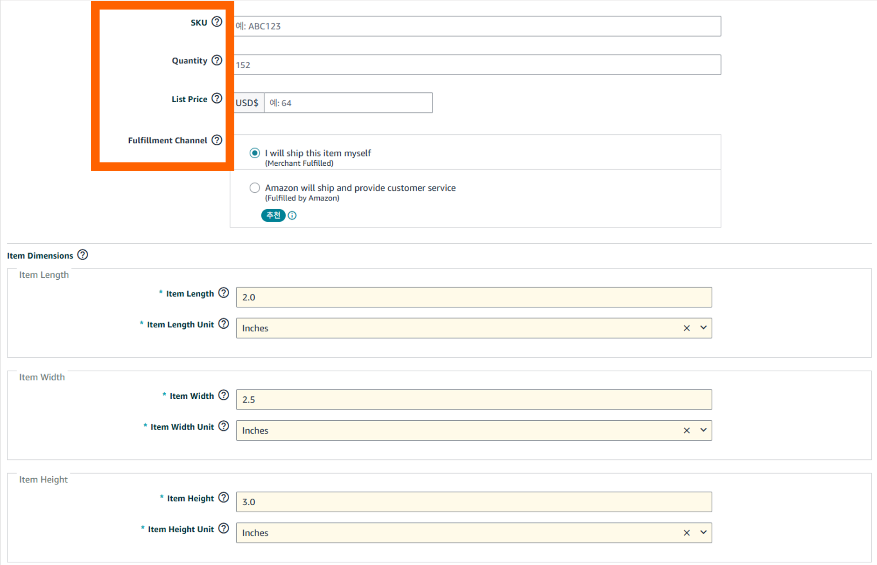Remove the Item Height Unit selection
The width and height of the screenshot is (877, 565).
(x=687, y=533)
